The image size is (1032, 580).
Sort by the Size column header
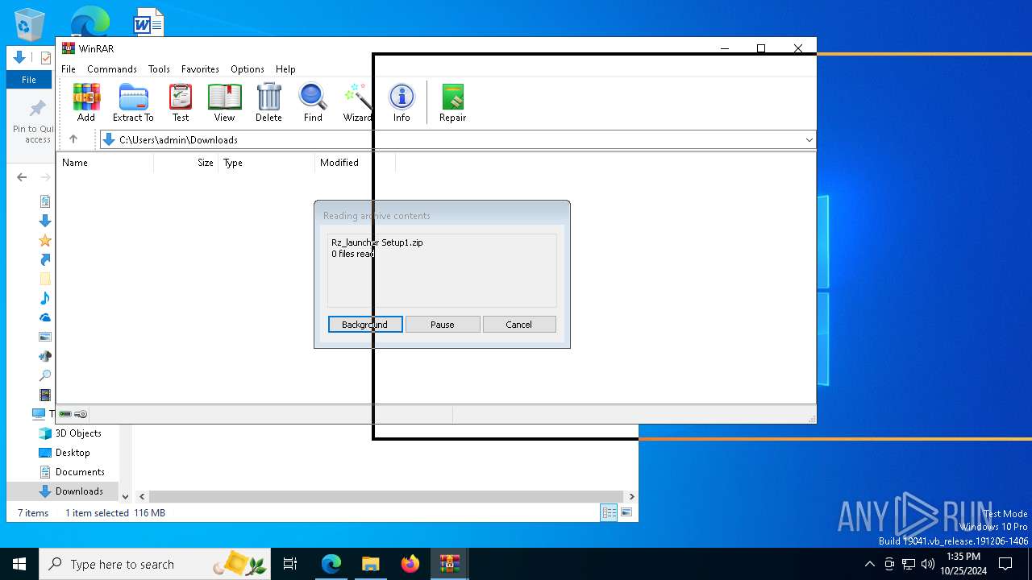tap(185, 163)
